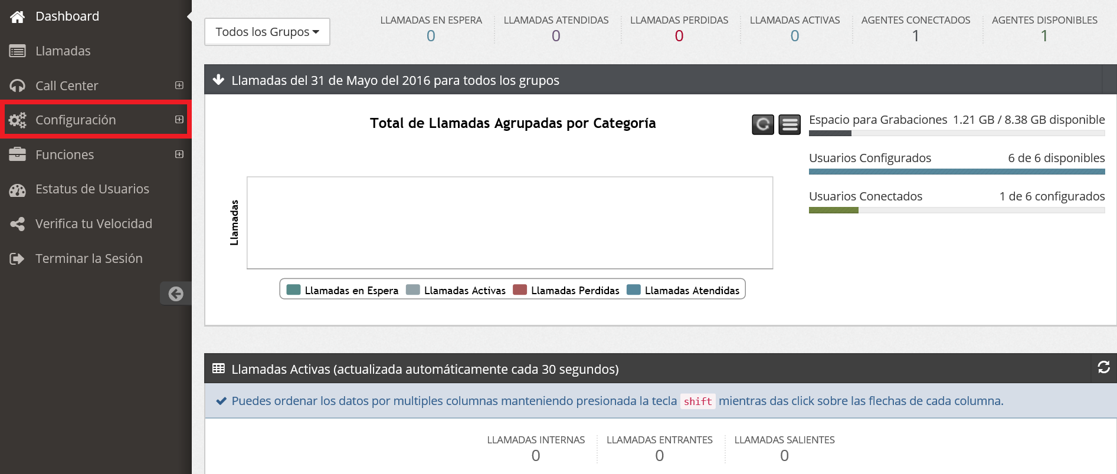Click the Configuración gears icon
Image resolution: width=1117 pixels, height=474 pixels.
tap(18, 120)
